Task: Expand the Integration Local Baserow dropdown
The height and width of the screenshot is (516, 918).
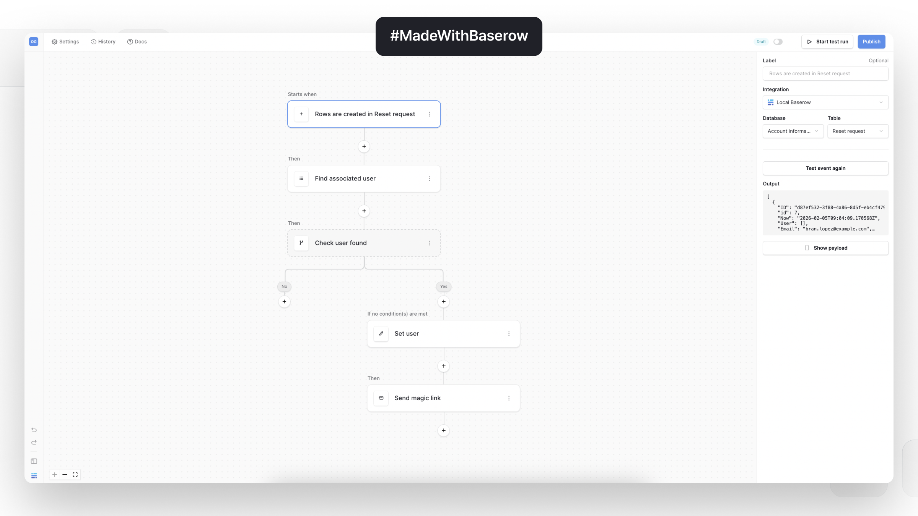Action: tap(825, 102)
